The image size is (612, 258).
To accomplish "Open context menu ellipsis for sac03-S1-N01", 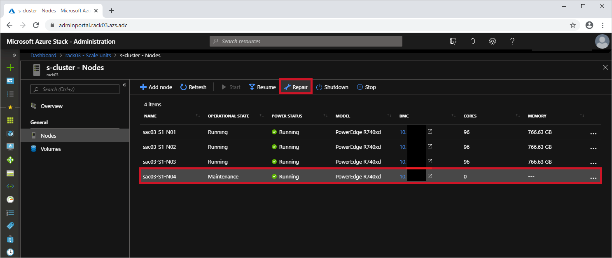I will coord(593,134).
